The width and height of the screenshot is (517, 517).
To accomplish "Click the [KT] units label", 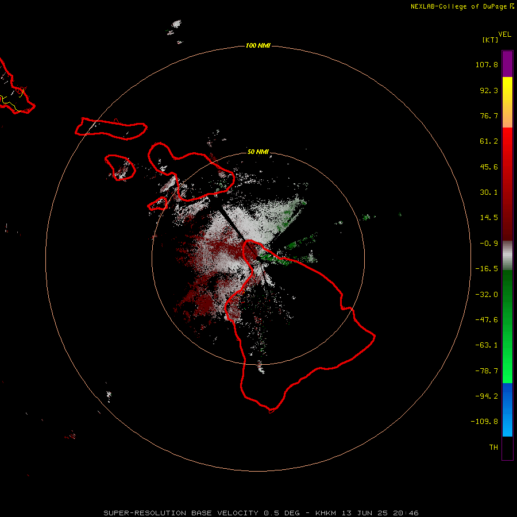I will click(491, 40).
